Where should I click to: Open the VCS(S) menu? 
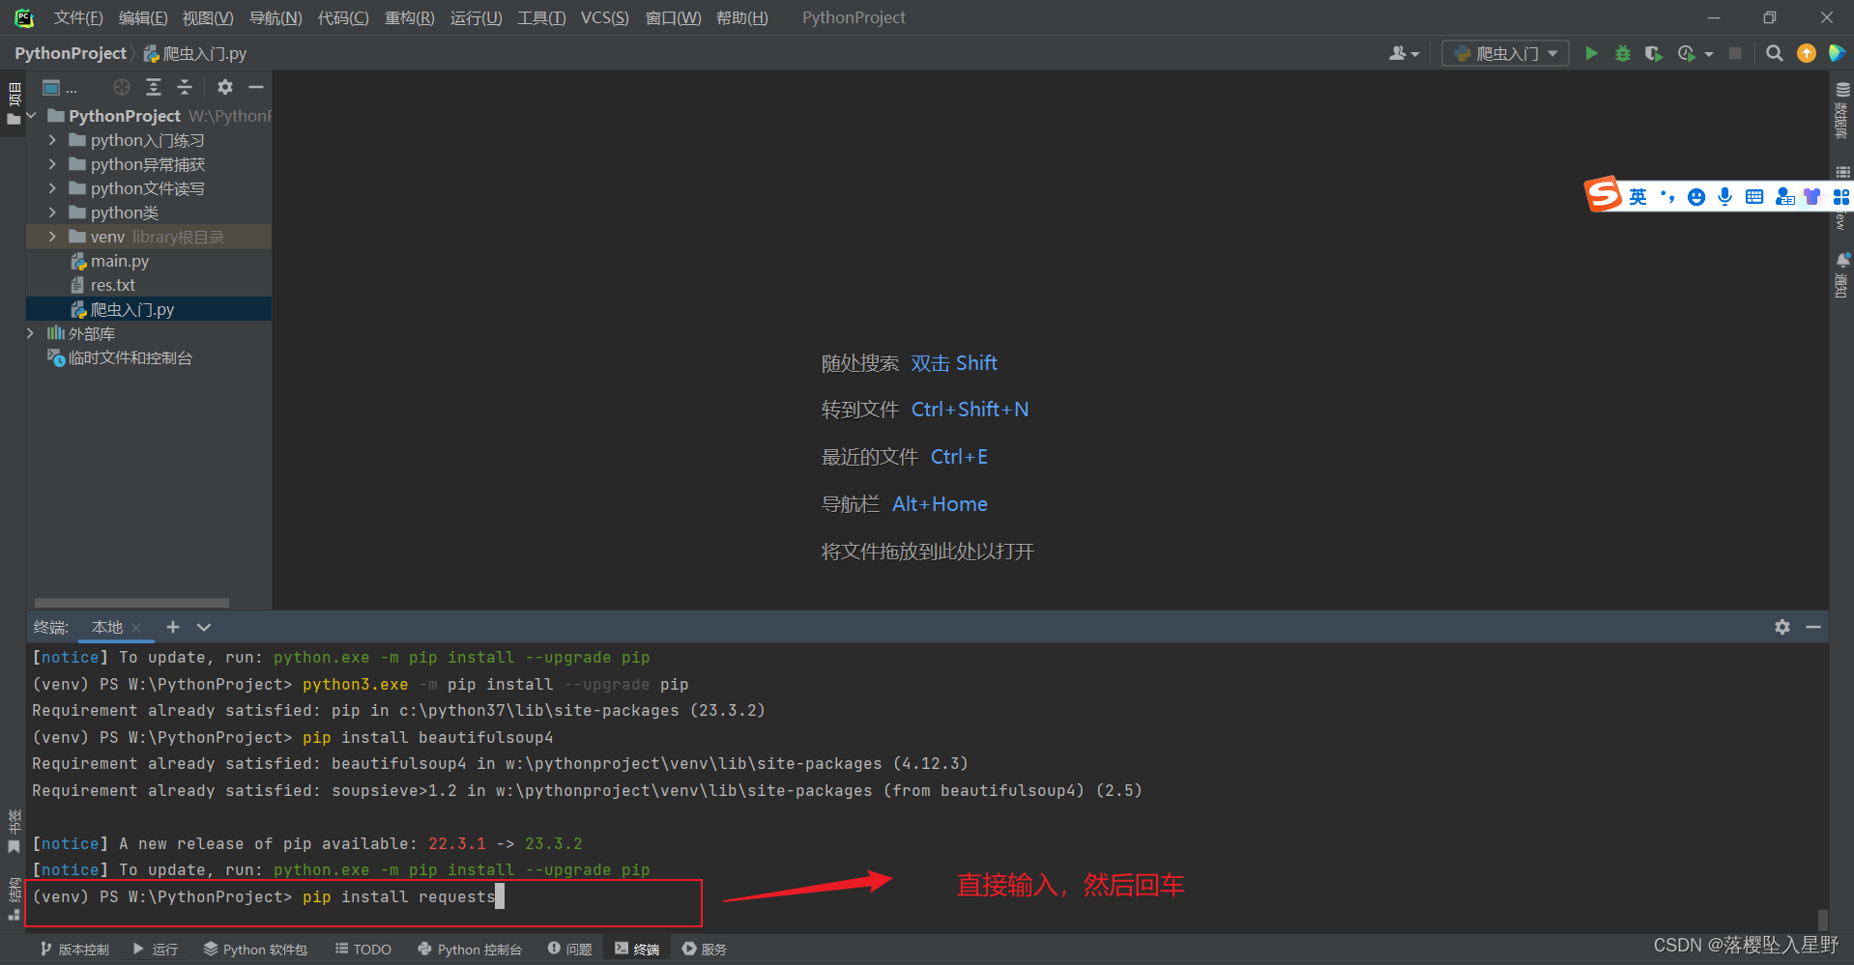coord(605,17)
